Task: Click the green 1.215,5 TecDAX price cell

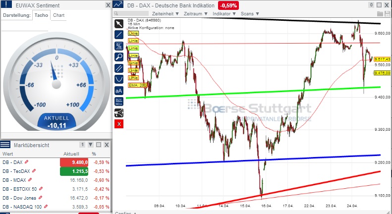Action: tap(74, 171)
